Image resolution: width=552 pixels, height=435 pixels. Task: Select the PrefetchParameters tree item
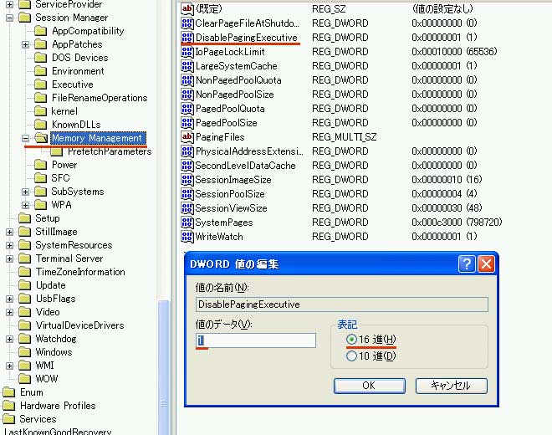coord(110,151)
